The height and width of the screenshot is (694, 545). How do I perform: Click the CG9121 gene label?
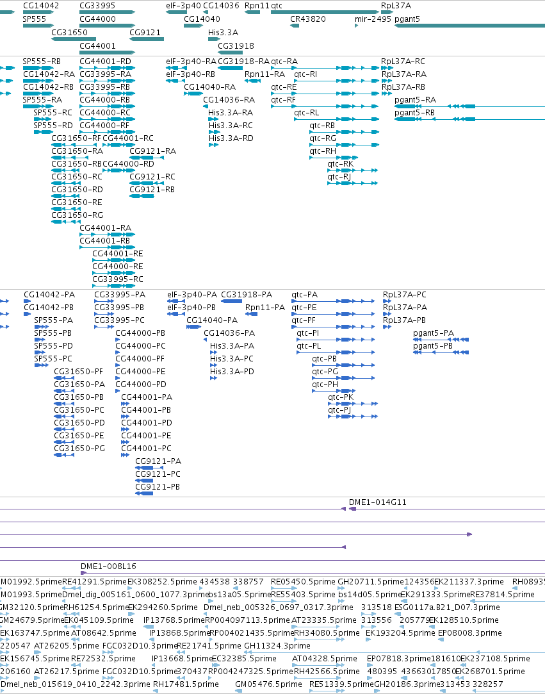(145, 32)
